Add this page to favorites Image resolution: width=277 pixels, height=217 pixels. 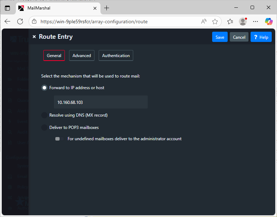click(x=215, y=21)
